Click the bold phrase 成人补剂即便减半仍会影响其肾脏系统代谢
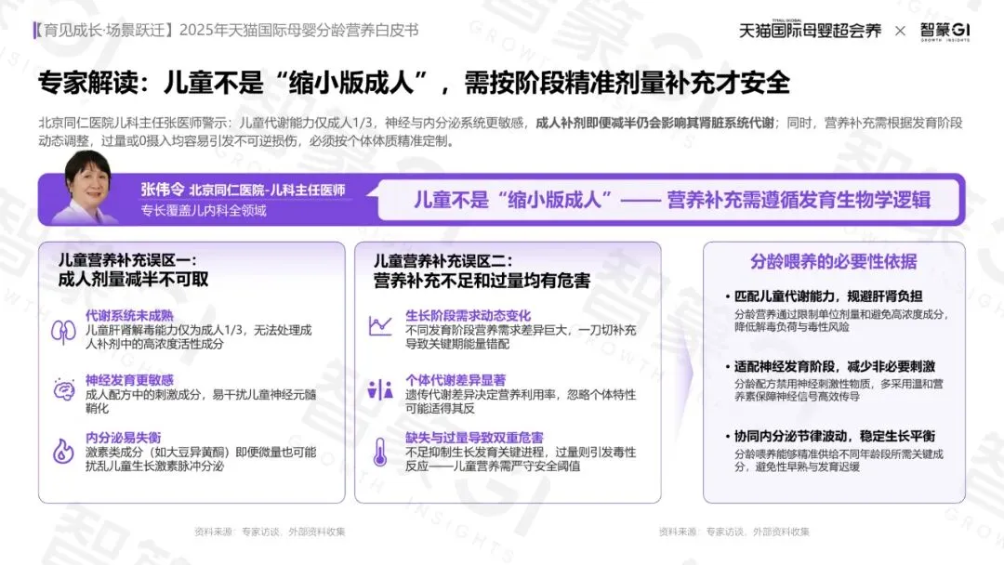 655,123
